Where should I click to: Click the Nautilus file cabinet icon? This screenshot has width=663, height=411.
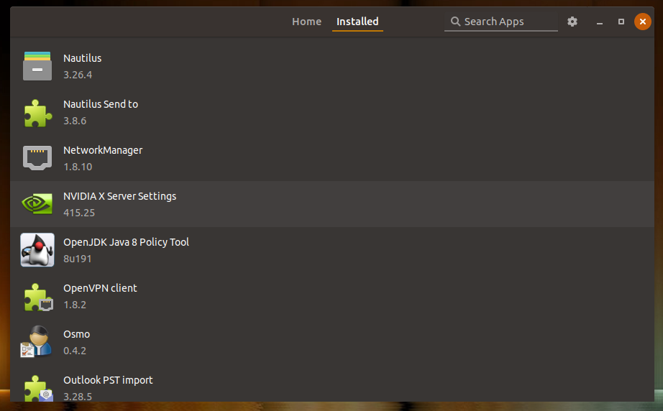(37, 66)
